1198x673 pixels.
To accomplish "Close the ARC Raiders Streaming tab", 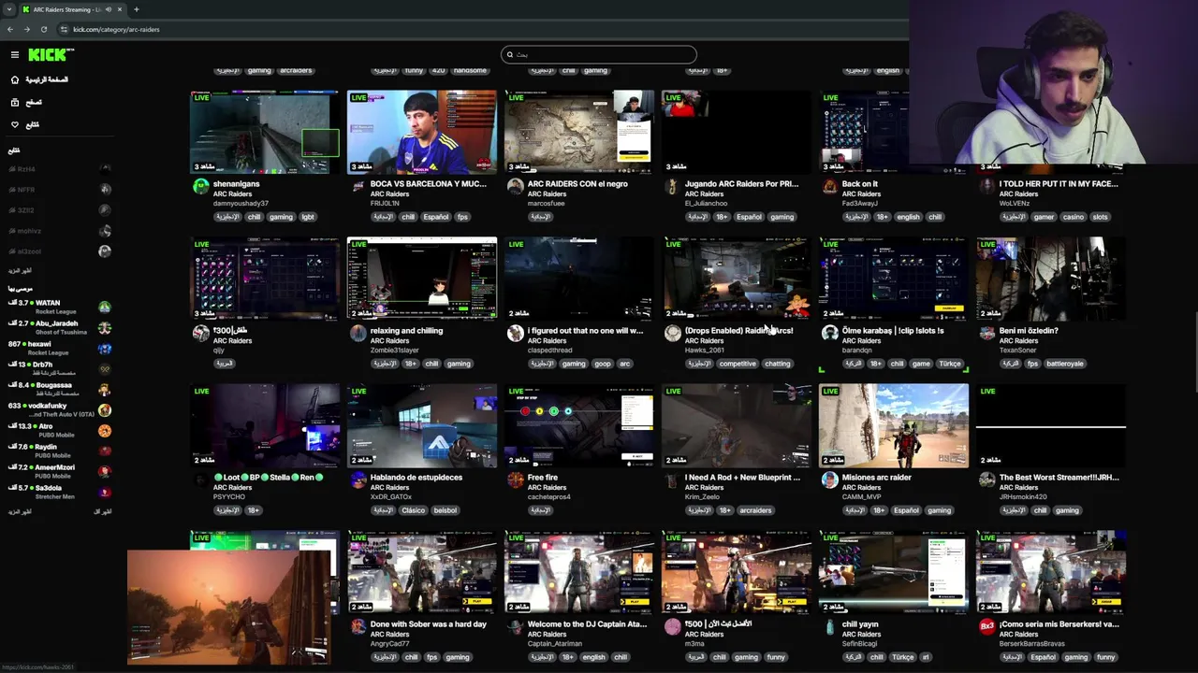I will click(x=121, y=9).
